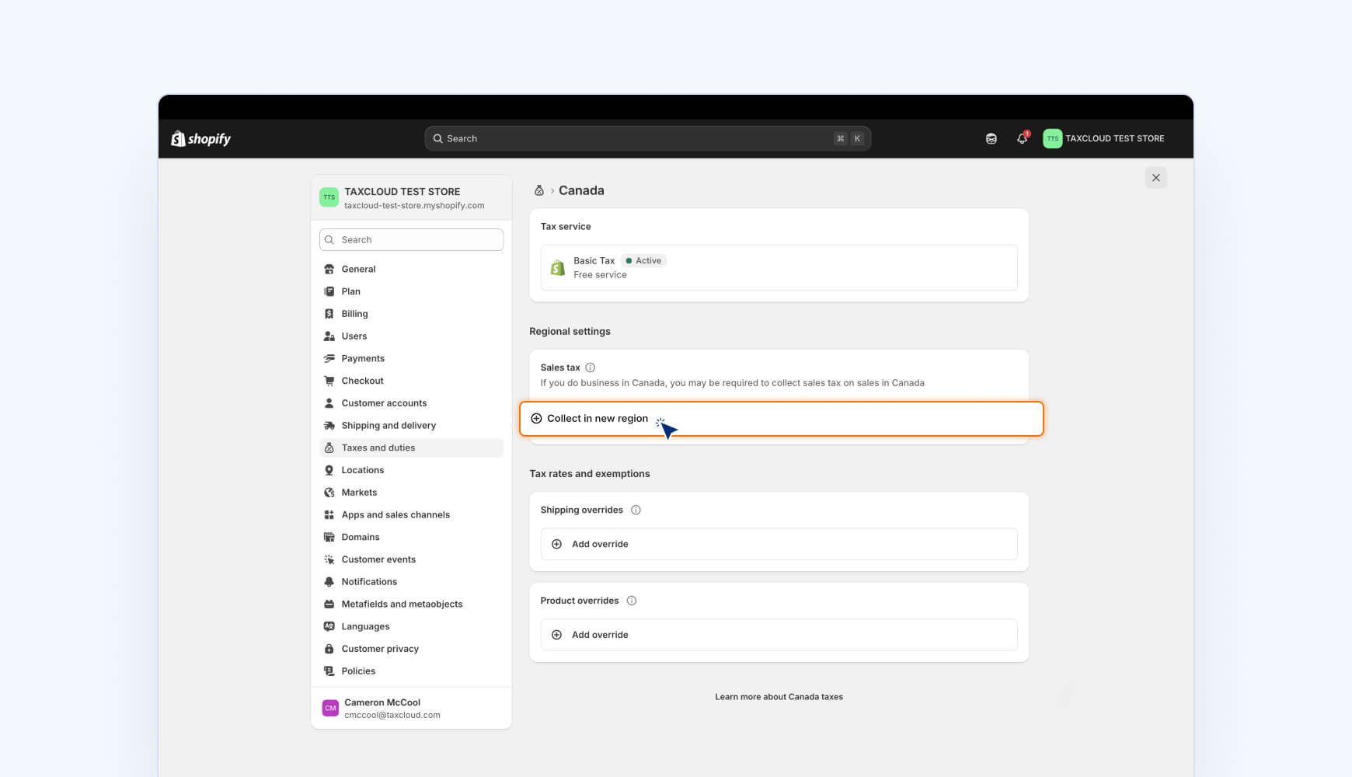
Task: Show Sales tax info tooltip icon
Action: click(590, 368)
